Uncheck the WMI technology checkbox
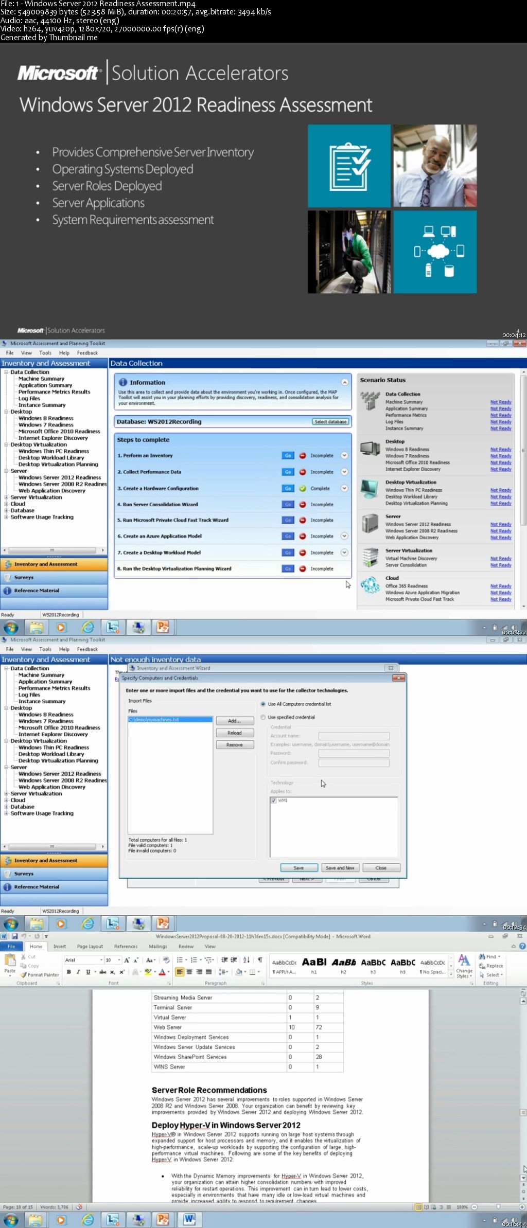Viewport: 527px width, 1228px height. (x=274, y=800)
